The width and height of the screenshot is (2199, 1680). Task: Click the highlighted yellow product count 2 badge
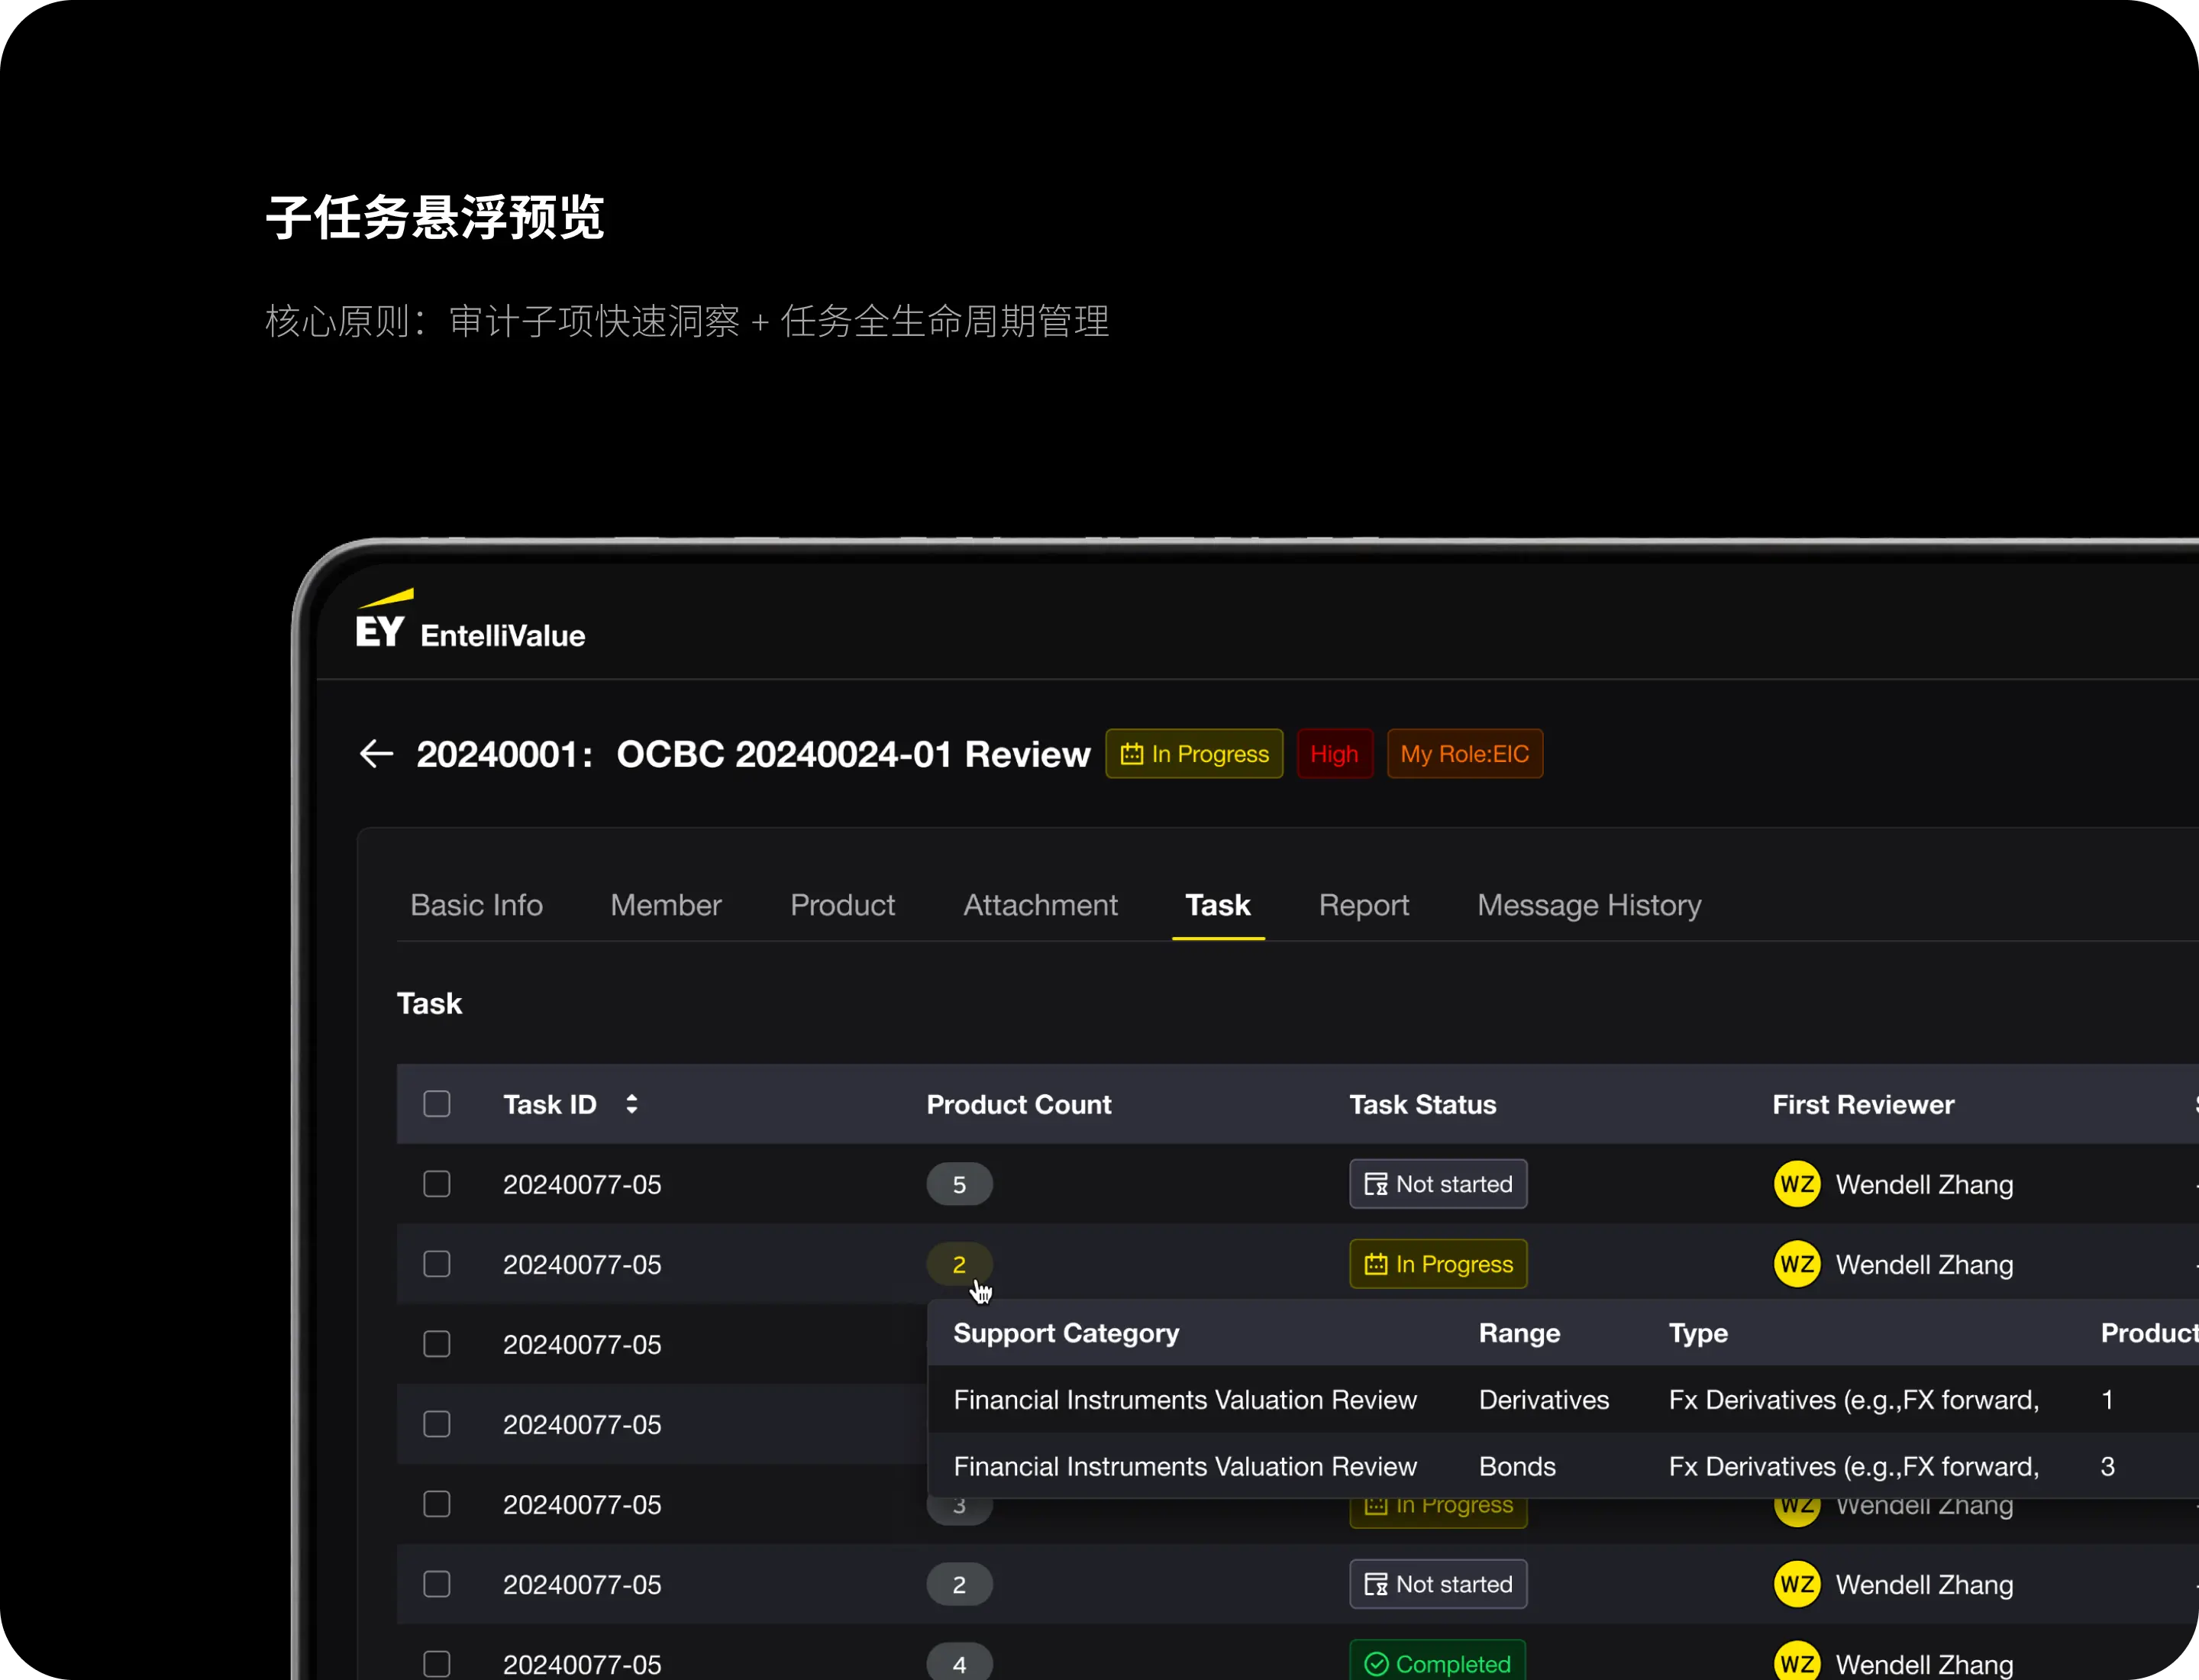pyautogui.click(x=959, y=1264)
